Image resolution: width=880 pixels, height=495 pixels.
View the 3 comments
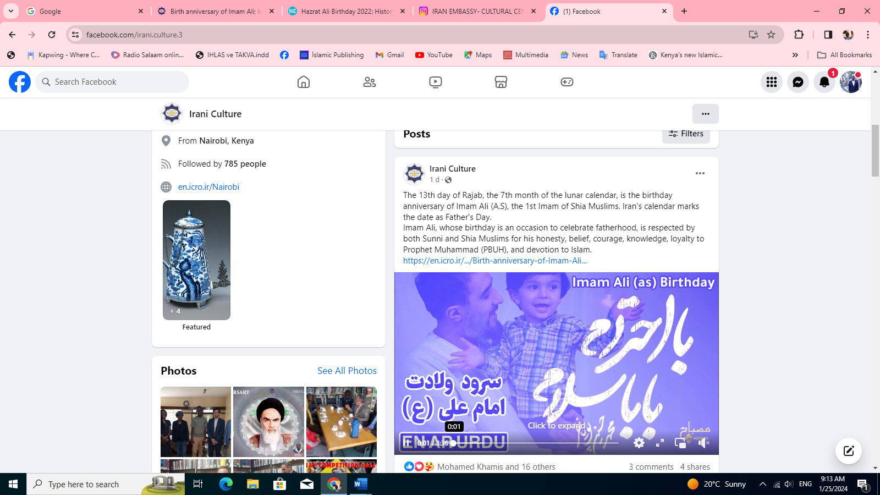(x=651, y=467)
